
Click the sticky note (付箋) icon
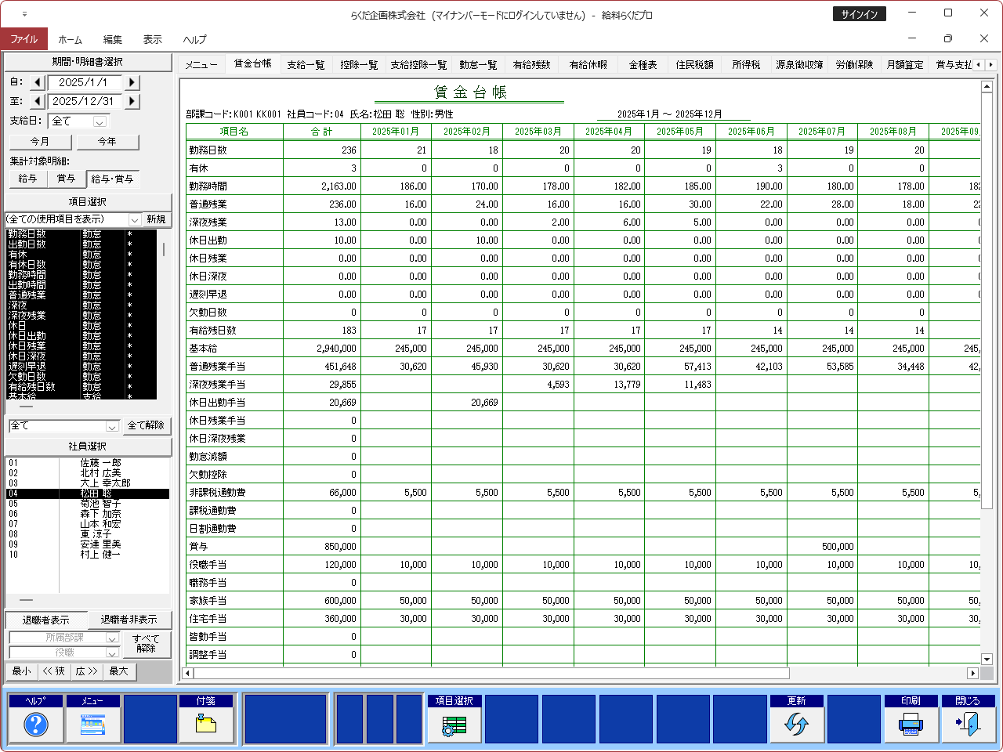(206, 725)
